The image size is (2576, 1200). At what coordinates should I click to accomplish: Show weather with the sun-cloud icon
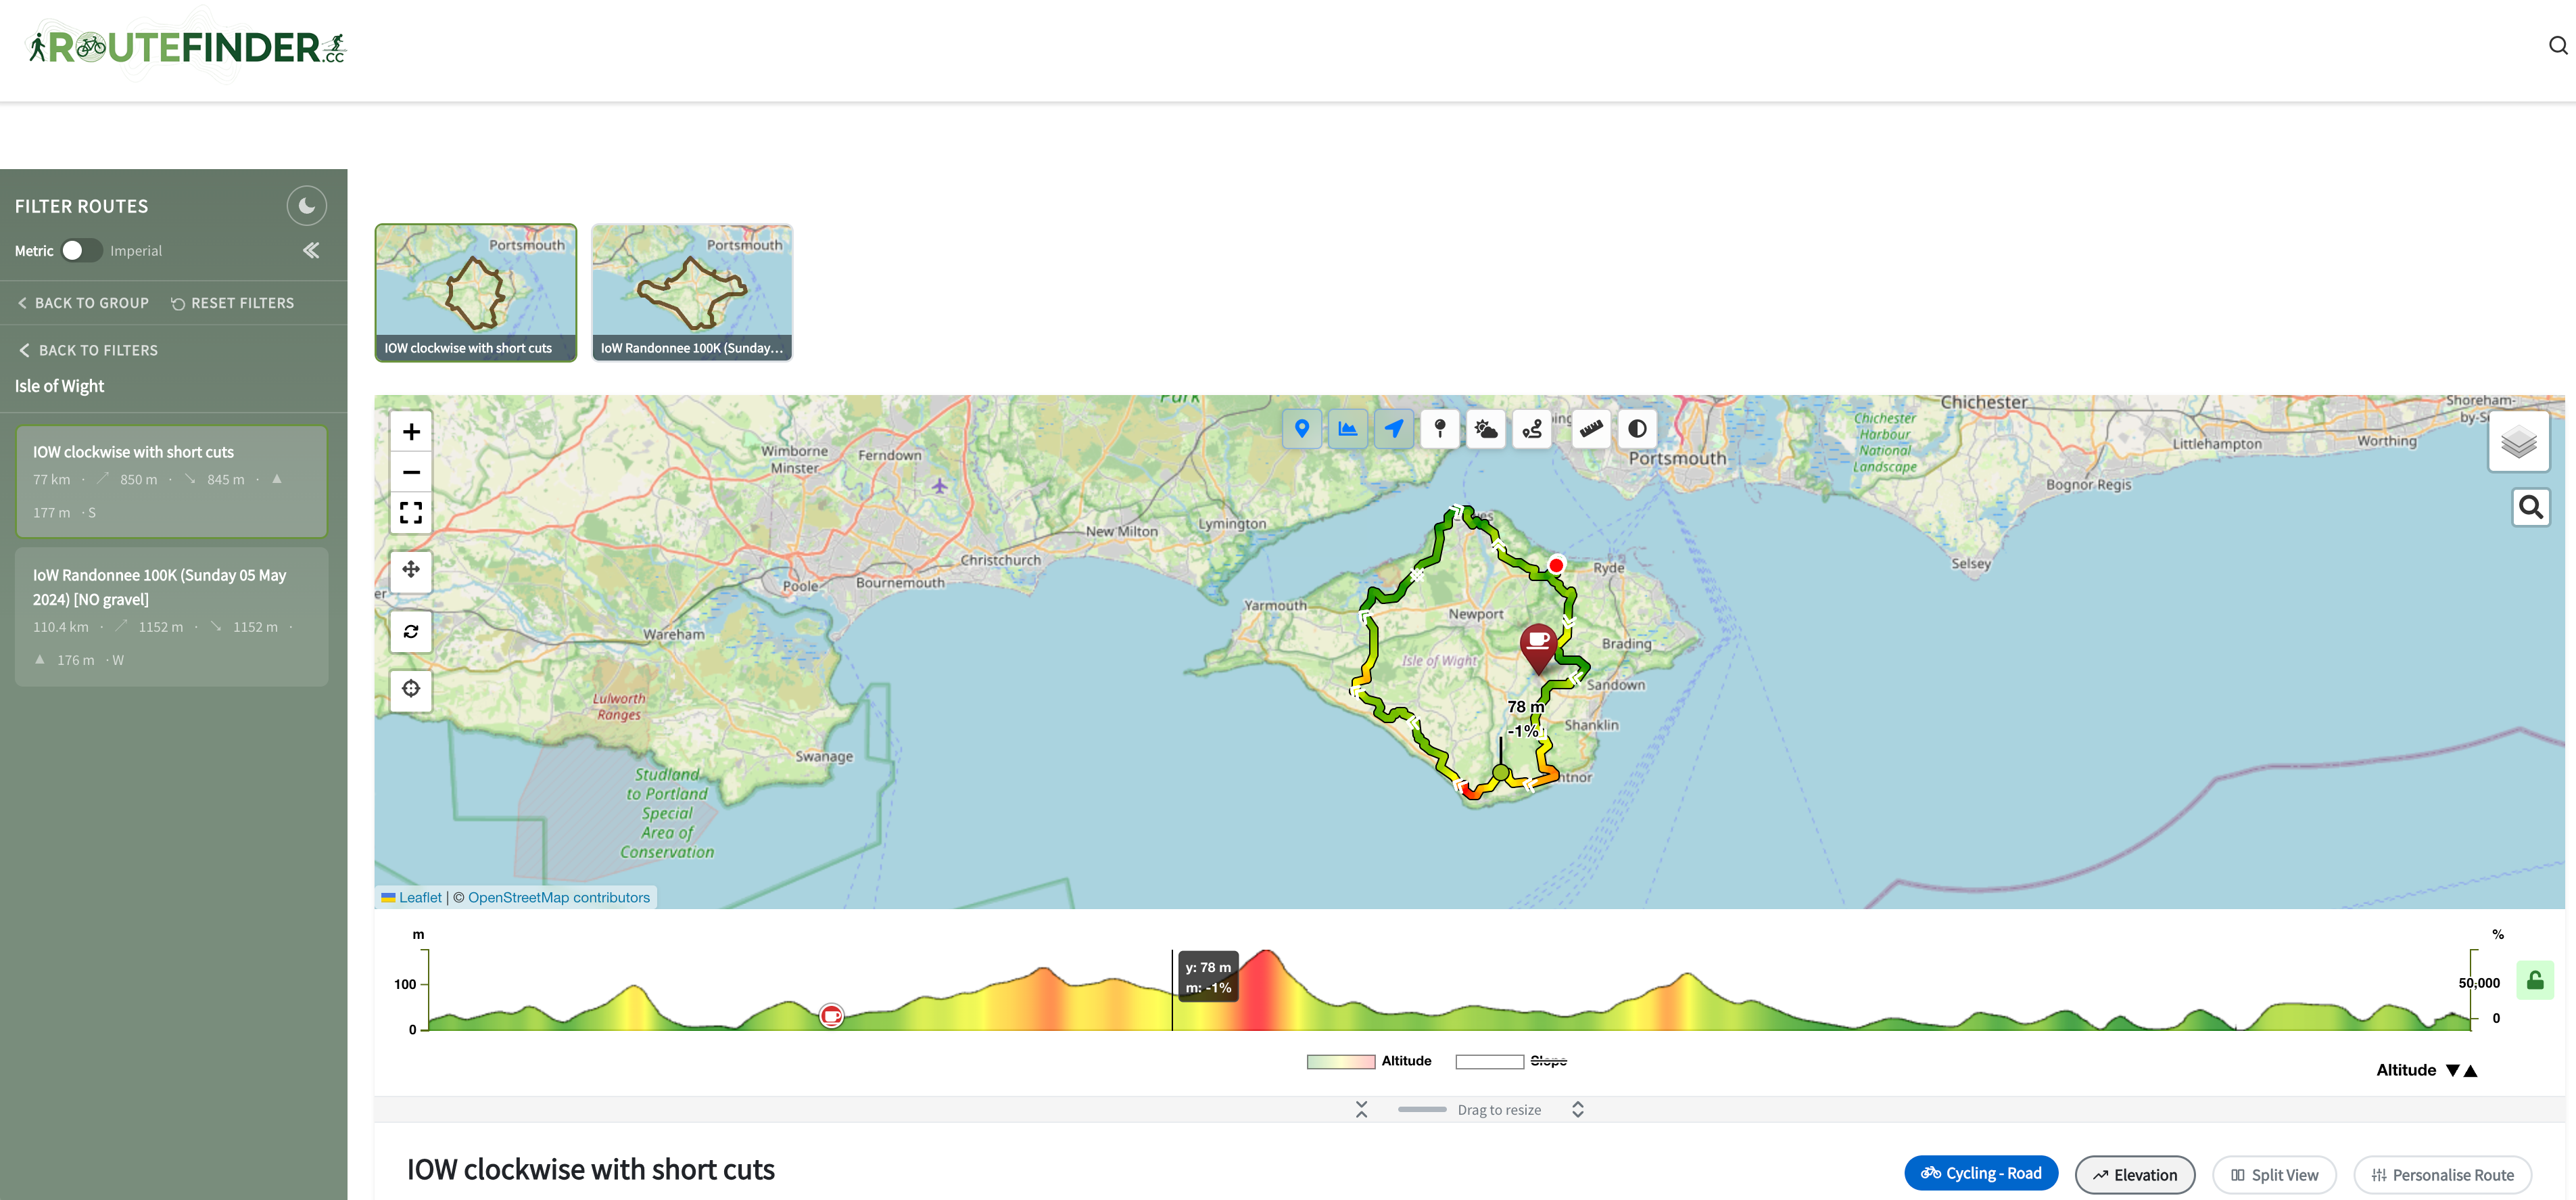[1486, 430]
